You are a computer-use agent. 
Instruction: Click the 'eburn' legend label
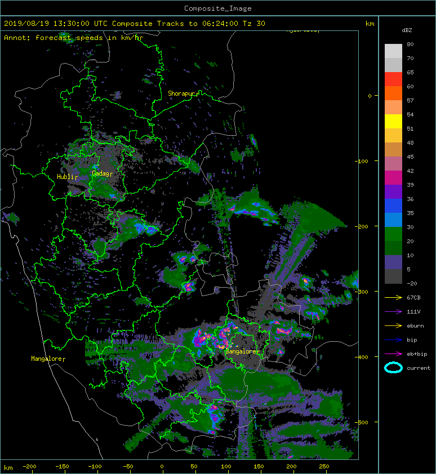tap(415, 326)
